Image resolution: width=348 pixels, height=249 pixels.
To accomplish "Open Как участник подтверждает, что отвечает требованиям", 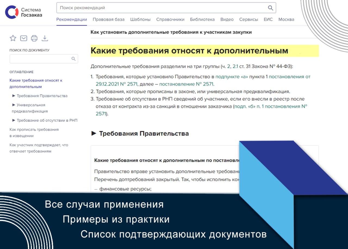I will point(39,148).
